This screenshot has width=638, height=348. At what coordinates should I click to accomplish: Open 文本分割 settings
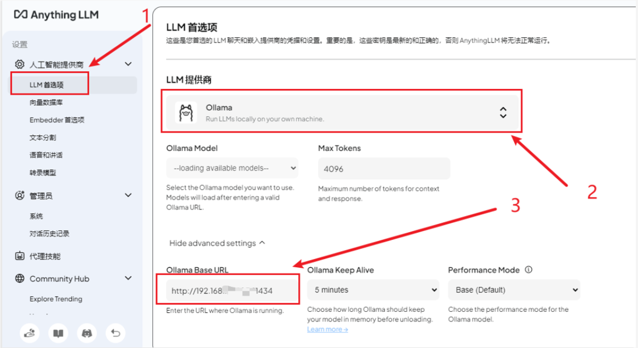43,138
